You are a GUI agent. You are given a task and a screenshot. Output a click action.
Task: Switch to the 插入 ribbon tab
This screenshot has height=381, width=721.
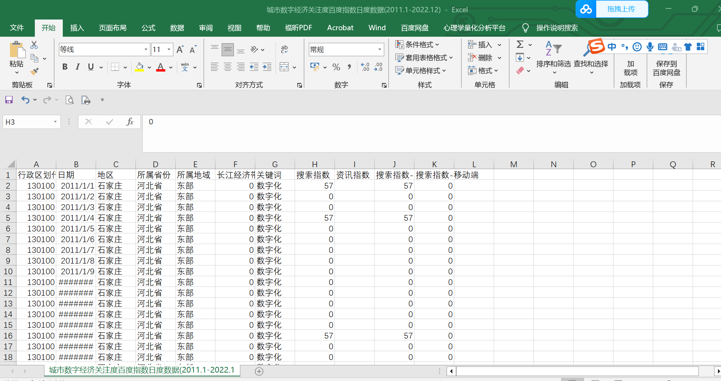(77, 28)
